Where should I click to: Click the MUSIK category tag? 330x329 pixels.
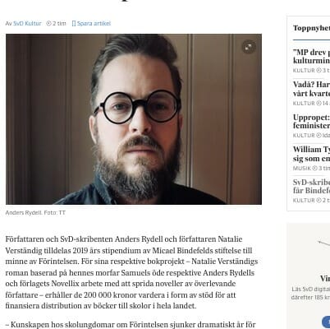(302, 168)
